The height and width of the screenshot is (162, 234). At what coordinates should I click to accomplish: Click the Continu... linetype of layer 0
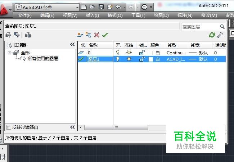coord(176,53)
